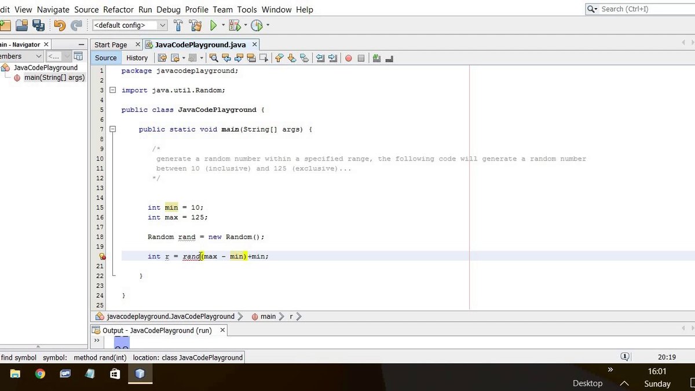The image size is (695, 391).
Task: Click main in the breadcrumb bar
Action: [268, 316]
